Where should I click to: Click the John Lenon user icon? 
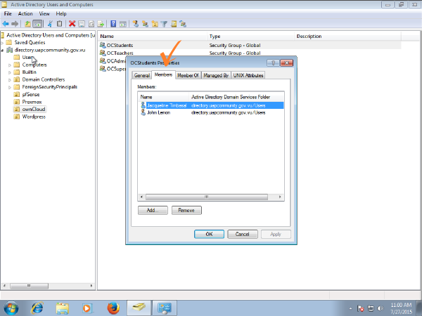(x=143, y=112)
